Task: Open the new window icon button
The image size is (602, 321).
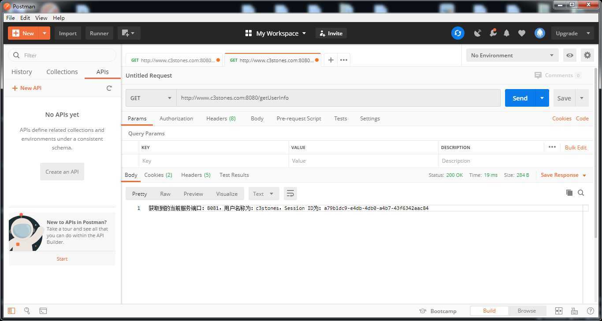Action: [129, 33]
